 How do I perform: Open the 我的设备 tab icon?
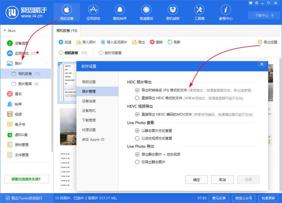(x=67, y=10)
